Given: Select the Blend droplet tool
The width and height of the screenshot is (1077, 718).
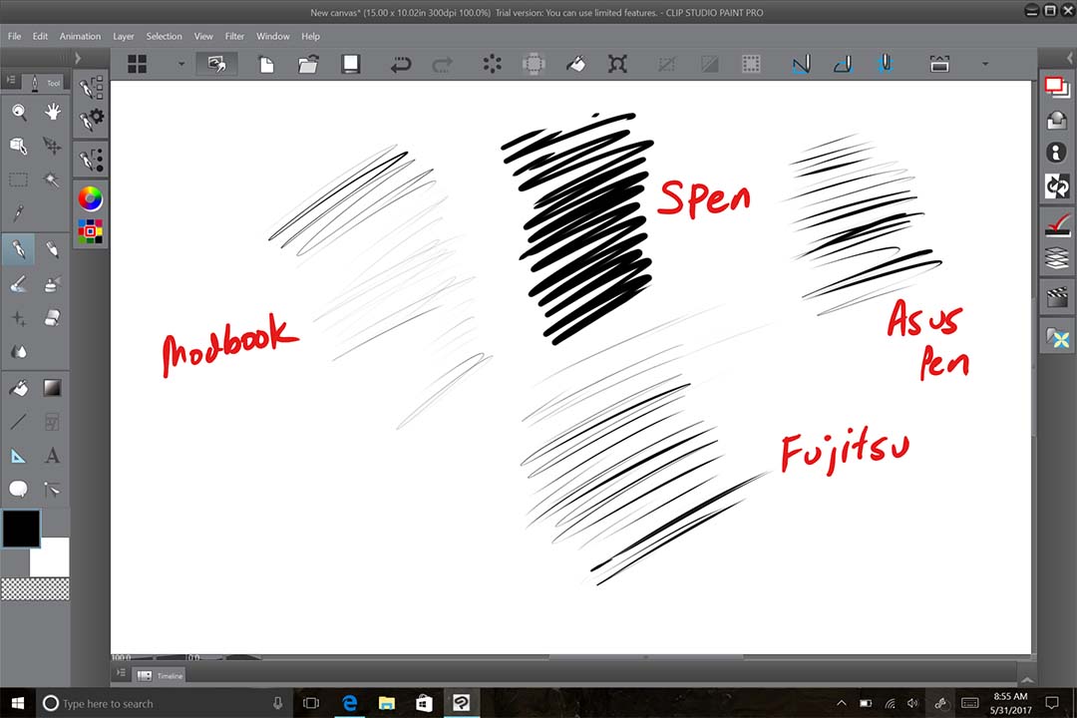Looking at the screenshot, I should (19, 352).
